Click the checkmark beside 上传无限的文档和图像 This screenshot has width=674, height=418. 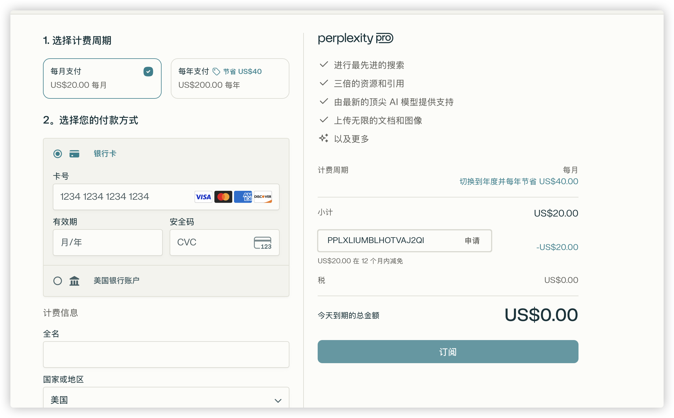click(324, 120)
